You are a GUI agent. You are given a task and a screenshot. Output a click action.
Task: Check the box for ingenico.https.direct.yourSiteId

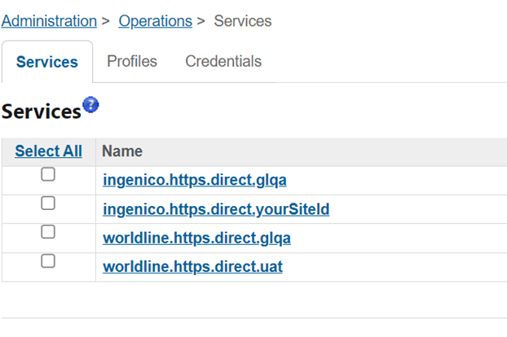pos(48,203)
